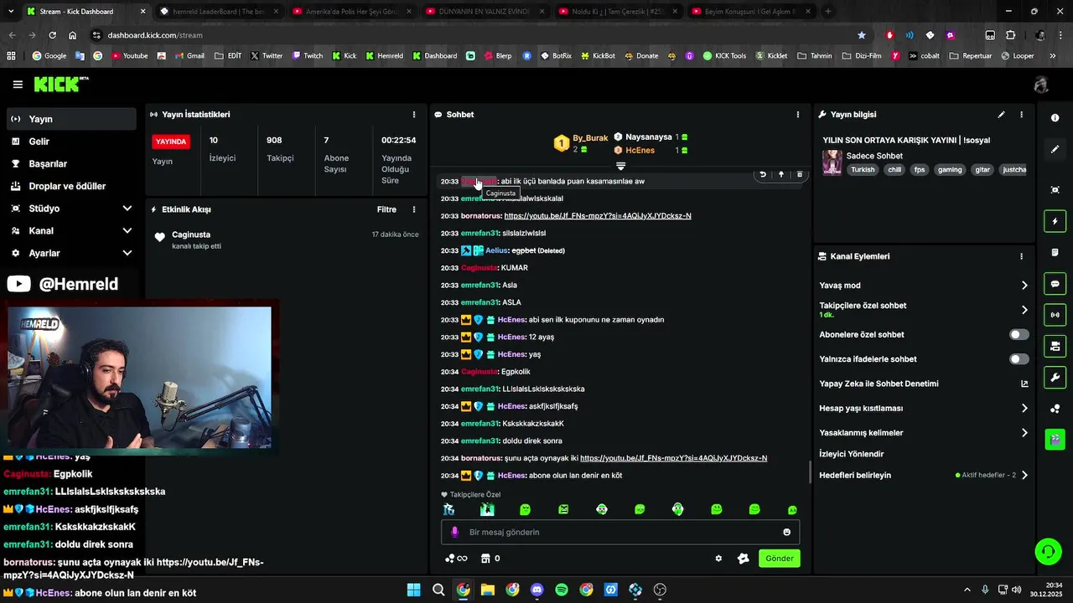
Task: Select Başarılar in the left sidebar
Action: click(x=71, y=163)
